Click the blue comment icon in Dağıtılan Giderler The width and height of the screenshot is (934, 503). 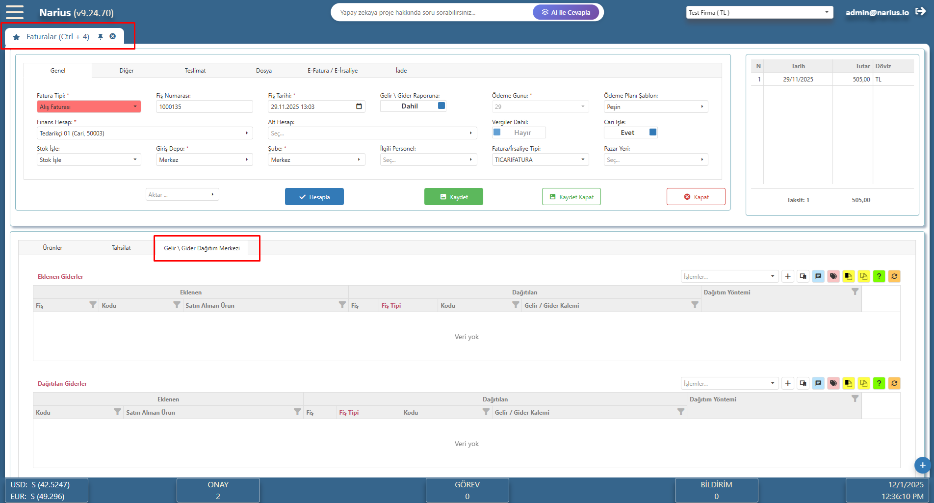(x=818, y=383)
